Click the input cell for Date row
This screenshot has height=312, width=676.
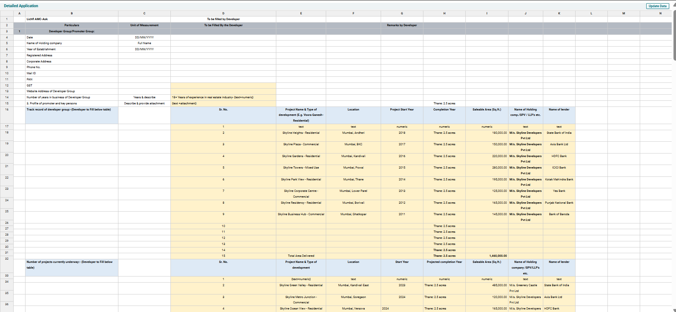click(223, 37)
